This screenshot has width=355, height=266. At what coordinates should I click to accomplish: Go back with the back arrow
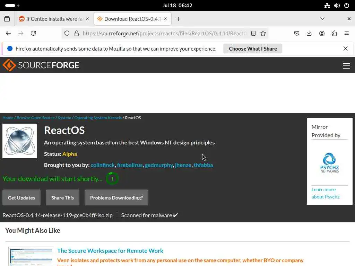[x=8, y=34]
